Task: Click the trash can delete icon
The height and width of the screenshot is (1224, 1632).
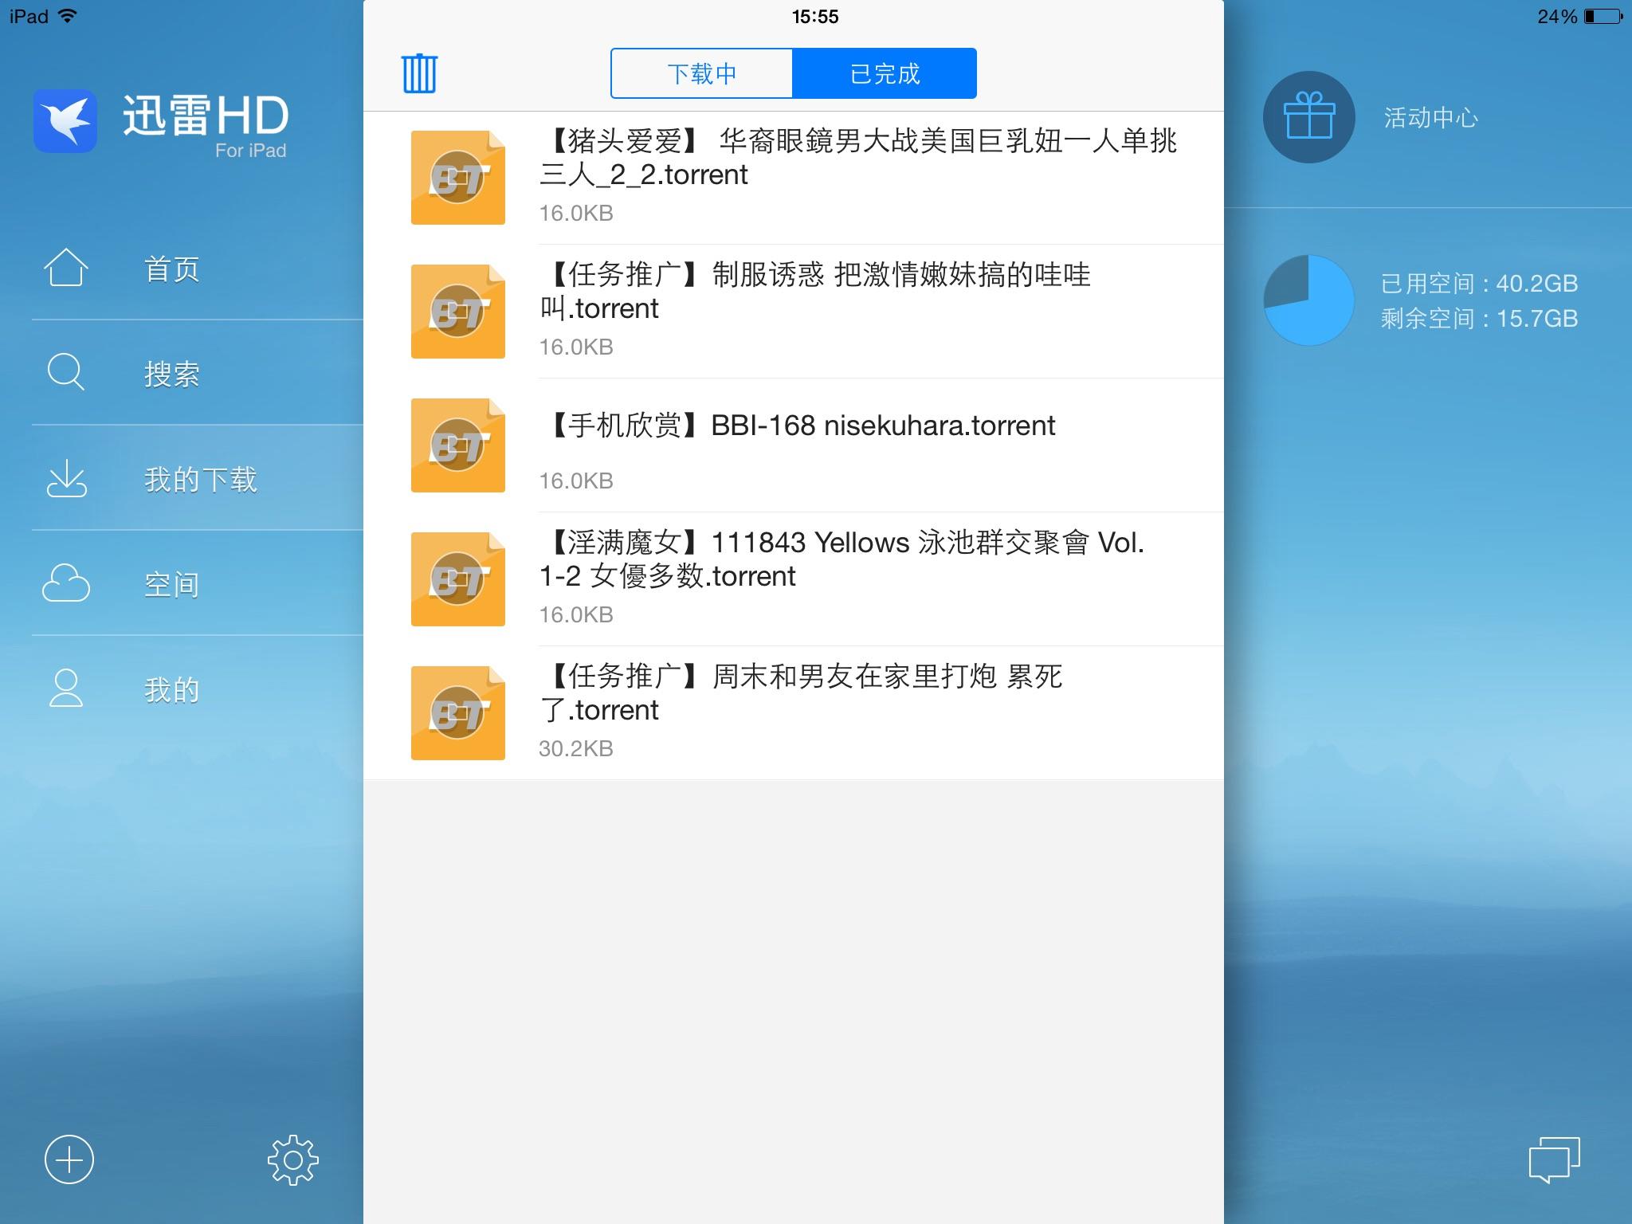Action: [419, 73]
